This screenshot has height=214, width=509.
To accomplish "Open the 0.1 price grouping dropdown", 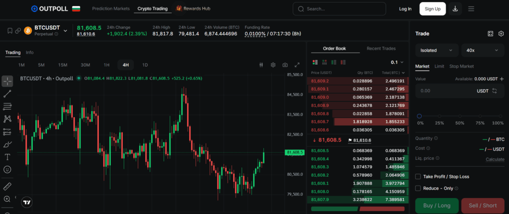I will [397, 62].
